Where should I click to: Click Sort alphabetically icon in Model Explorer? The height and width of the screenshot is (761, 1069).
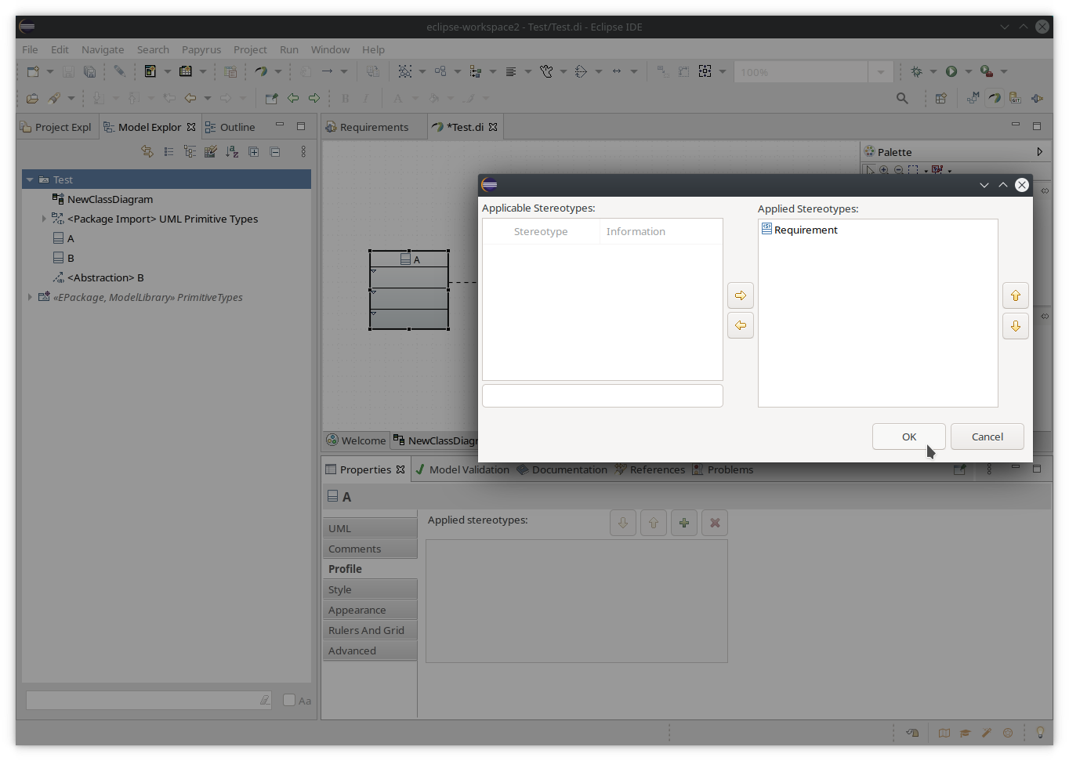pyautogui.click(x=232, y=151)
